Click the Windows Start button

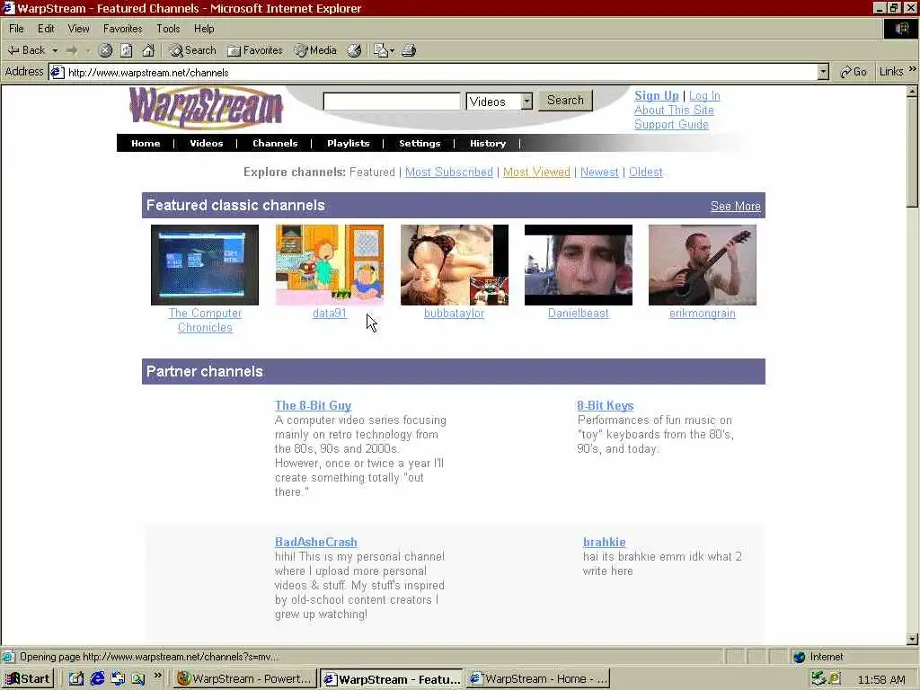click(29, 679)
